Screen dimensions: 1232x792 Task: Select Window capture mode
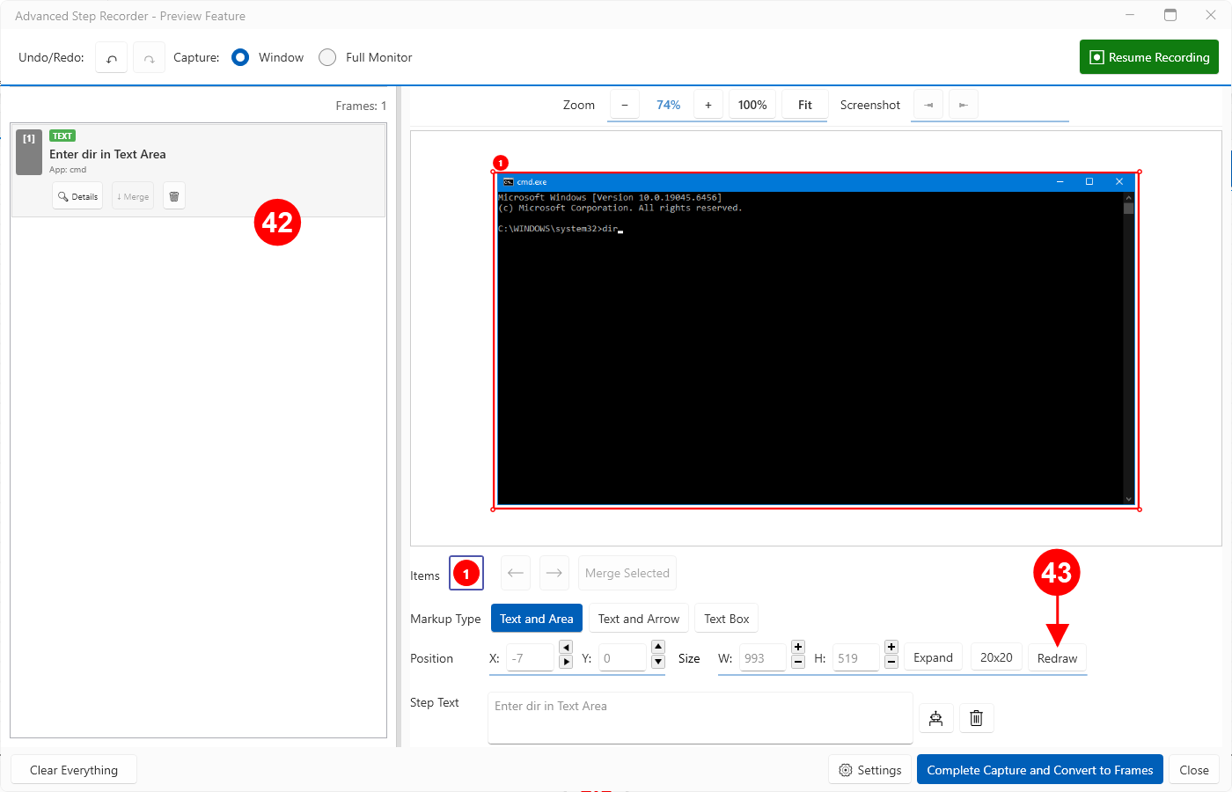pyautogui.click(x=240, y=57)
